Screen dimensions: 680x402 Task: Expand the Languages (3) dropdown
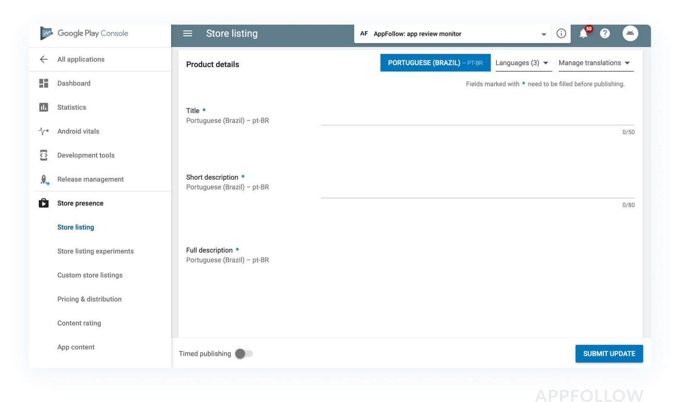click(x=523, y=63)
